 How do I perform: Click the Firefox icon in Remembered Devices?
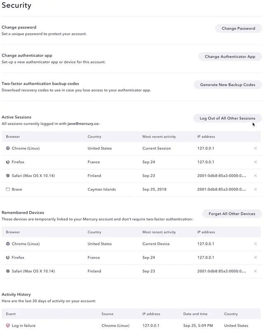point(8,258)
